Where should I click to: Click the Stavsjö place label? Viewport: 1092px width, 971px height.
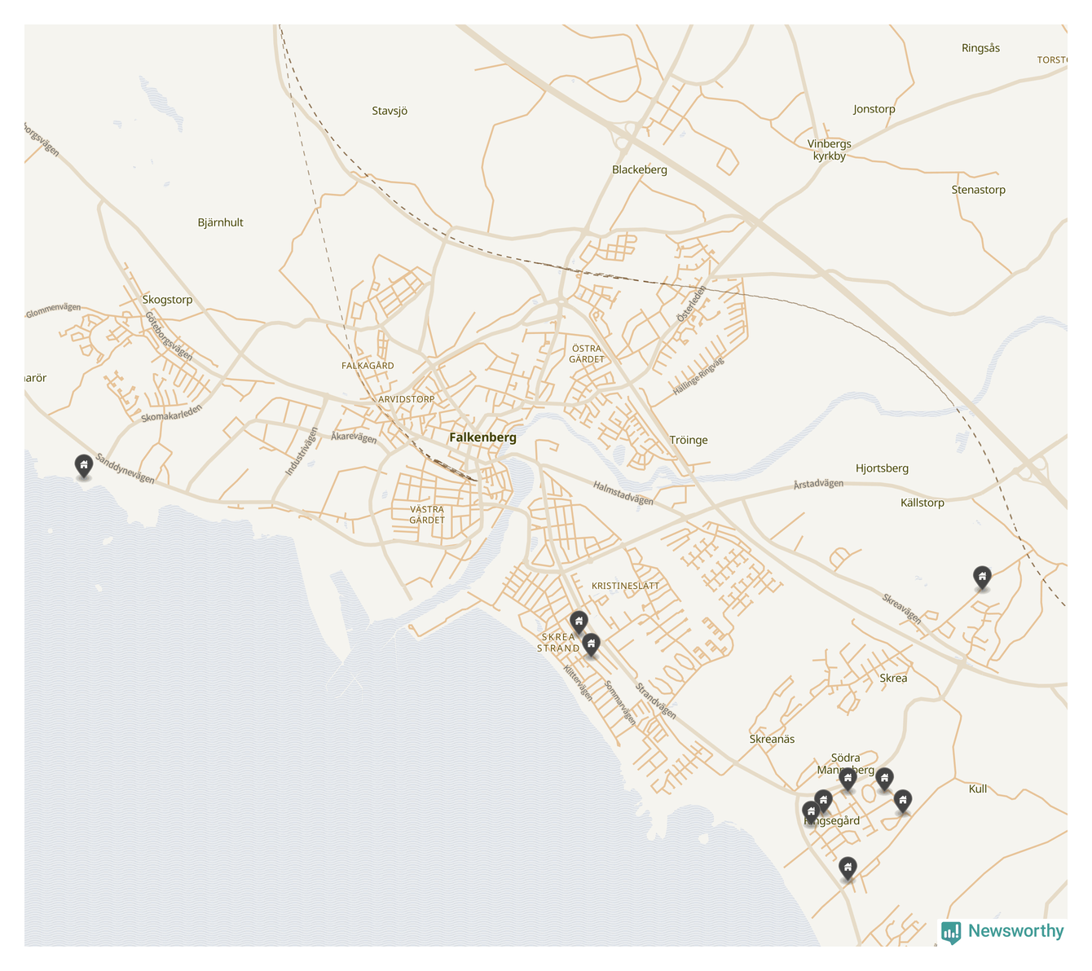(x=390, y=111)
